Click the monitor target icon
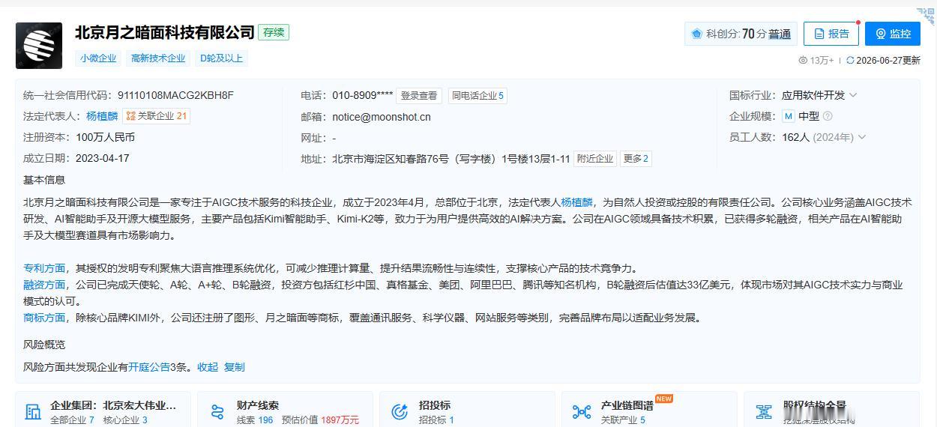The width and height of the screenshot is (937, 427). pos(881,34)
